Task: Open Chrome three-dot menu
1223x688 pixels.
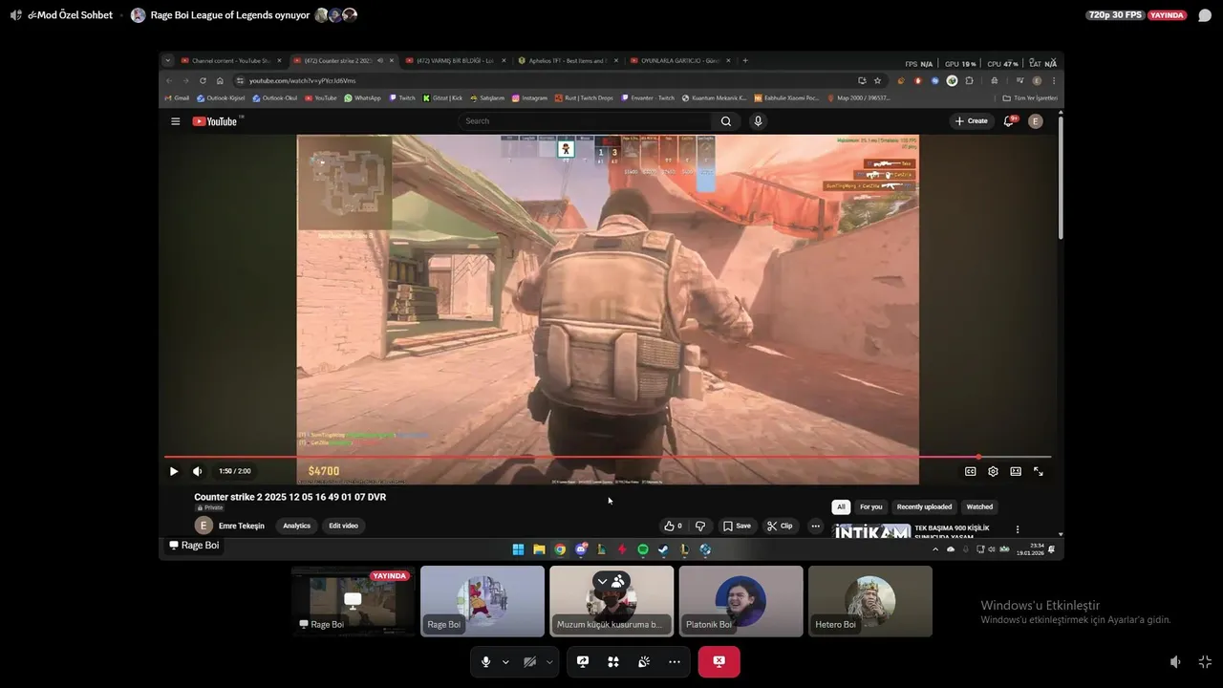Action: tap(1054, 80)
